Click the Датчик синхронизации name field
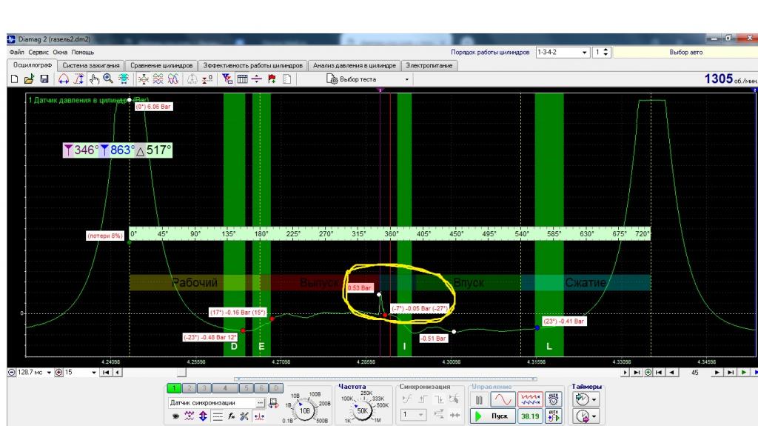The height and width of the screenshot is (426, 758). click(212, 403)
